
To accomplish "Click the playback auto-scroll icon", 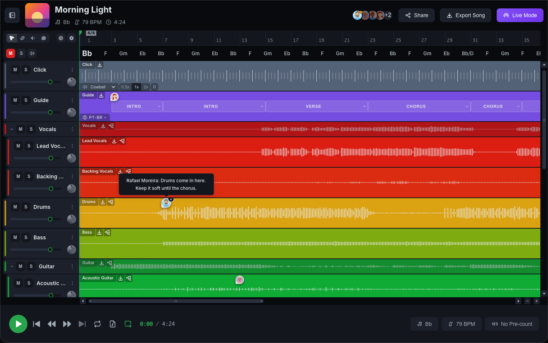I will point(128,324).
